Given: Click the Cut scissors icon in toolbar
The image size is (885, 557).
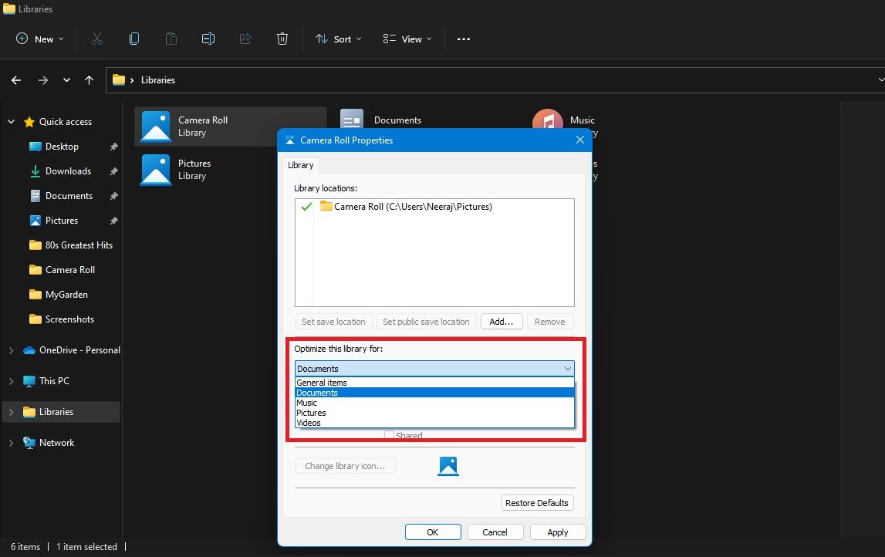Looking at the screenshot, I should (x=97, y=39).
